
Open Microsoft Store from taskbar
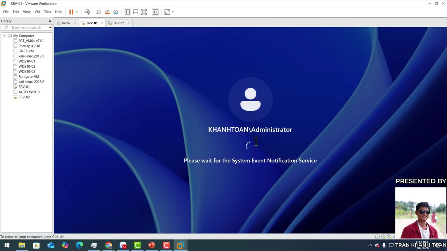tap(36, 245)
